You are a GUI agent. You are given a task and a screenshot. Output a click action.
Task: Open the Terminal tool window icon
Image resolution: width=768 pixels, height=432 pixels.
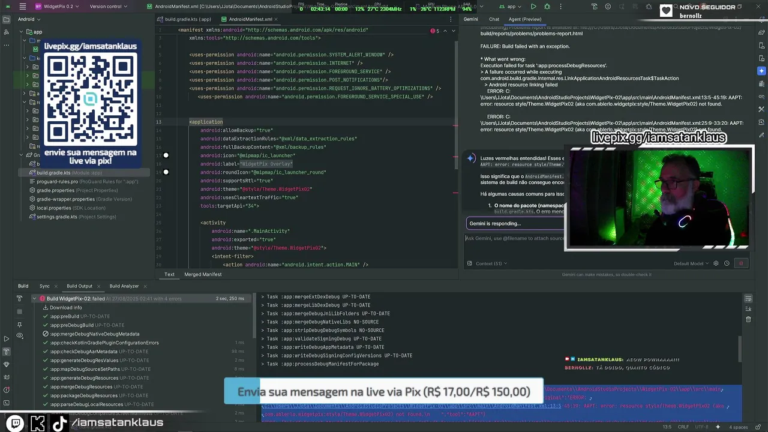tap(7, 402)
